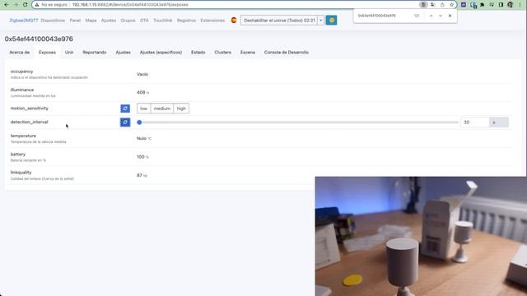Open Registros in the navbar
Viewport: 527px width, 296px height.
(186, 20)
